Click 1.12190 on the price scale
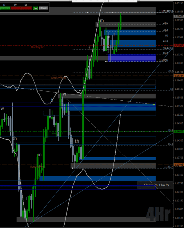 pyautogui.click(x=179, y=201)
